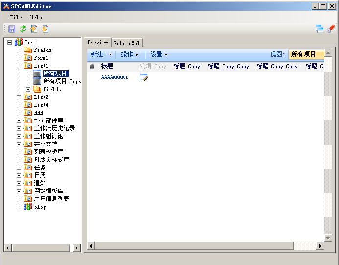Select 工作流历史记录 in the tree

[54, 128]
